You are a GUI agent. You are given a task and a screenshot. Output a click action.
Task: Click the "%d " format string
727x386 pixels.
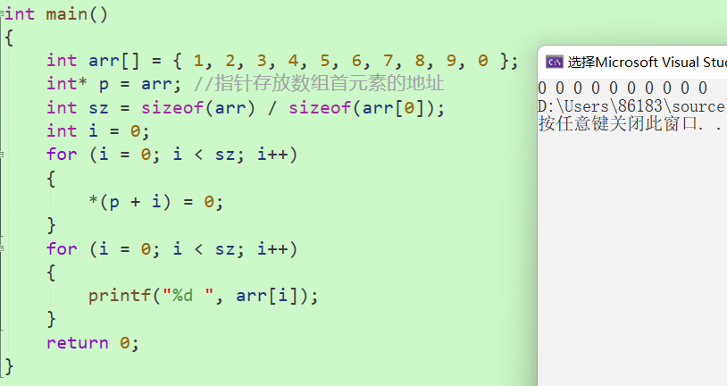(x=188, y=295)
